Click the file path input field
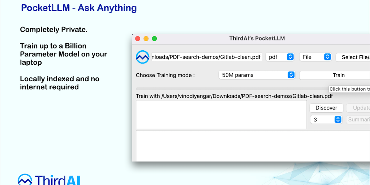The image size is (370, 185). pos(207,57)
